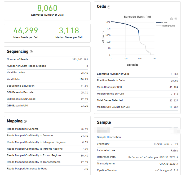The image size is (186, 175).
Task: Hide the Background trace via legend
Action: (165, 26)
